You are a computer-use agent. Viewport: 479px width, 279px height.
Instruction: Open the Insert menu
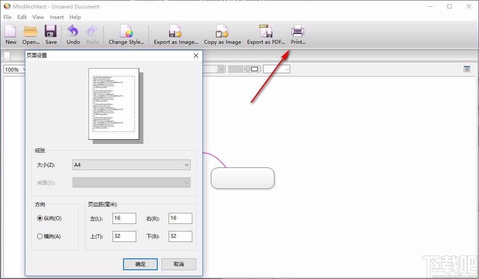point(57,17)
